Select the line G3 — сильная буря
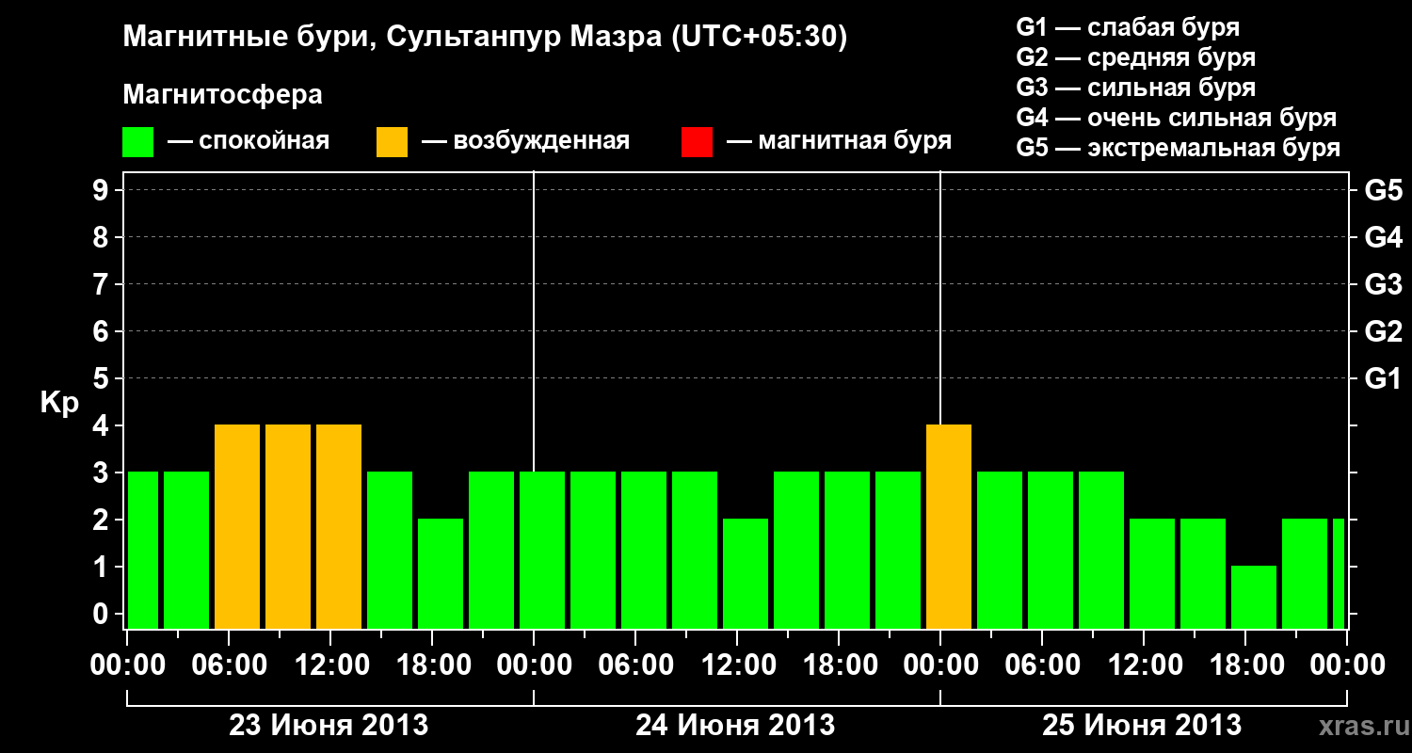Image resolution: width=1412 pixels, height=753 pixels. [x=1135, y=88]
